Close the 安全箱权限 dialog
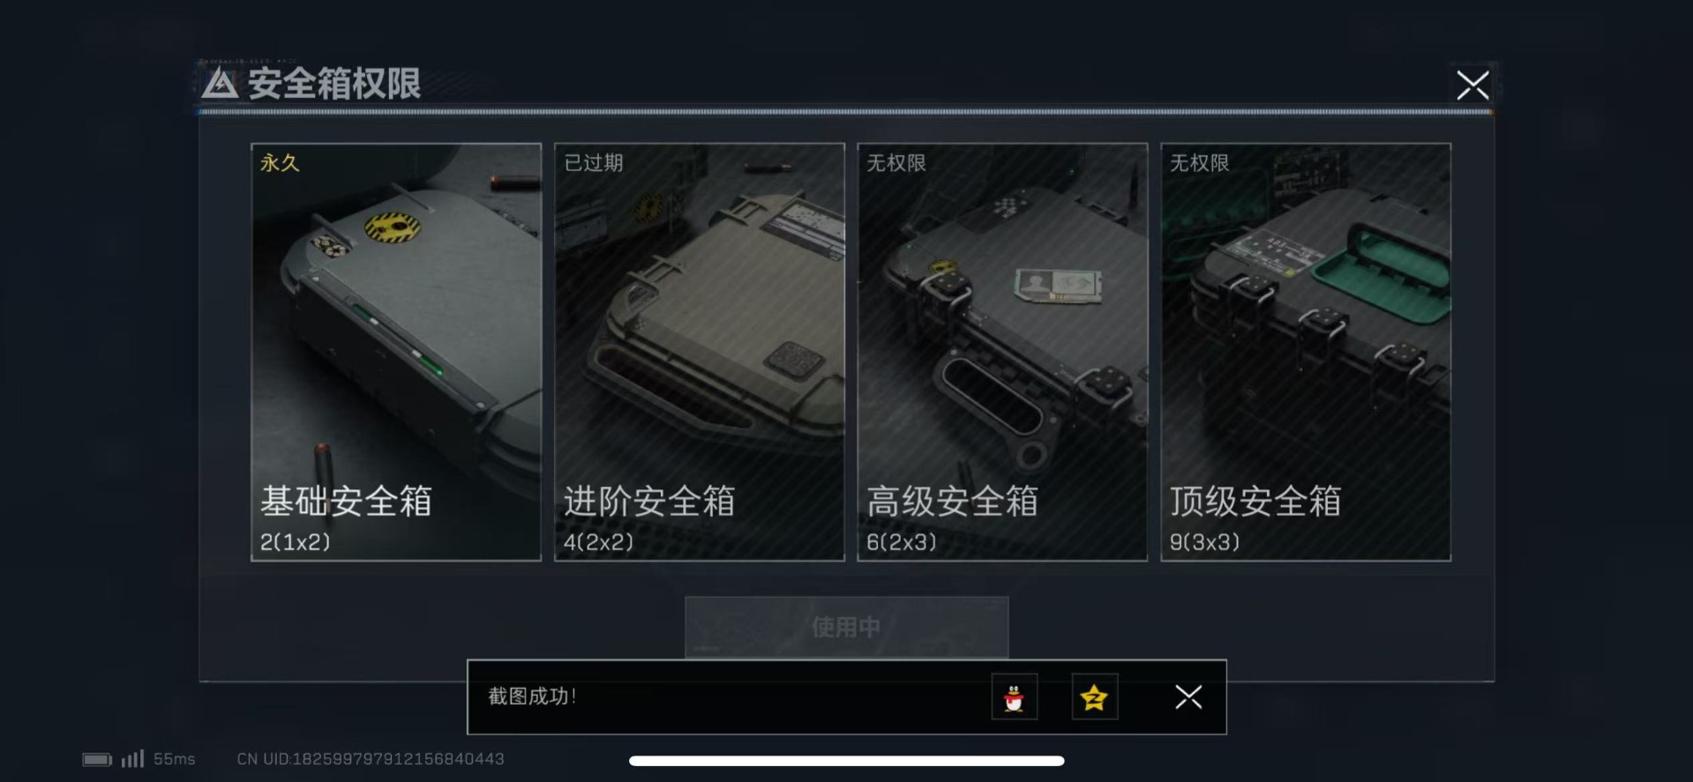The width and height of the screenshot is (1693, 782). tap(1472, 85)
